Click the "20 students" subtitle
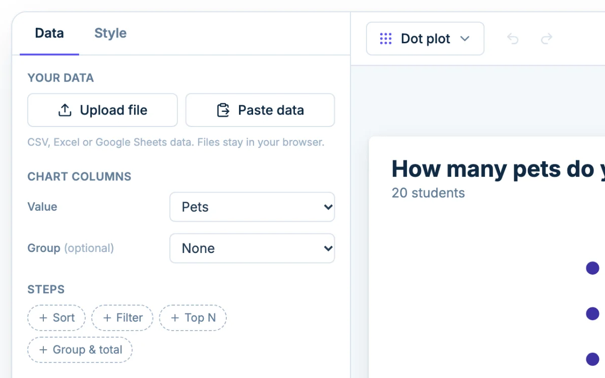 click(428, 193)
